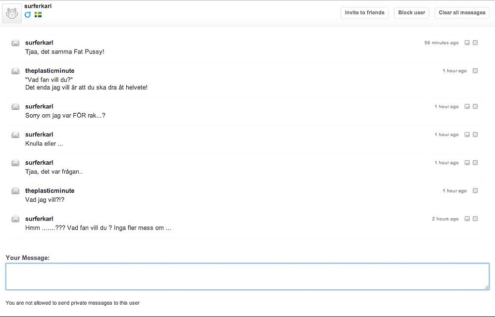The width and height of the screenshot is (495, 317).
Task: Delete the message from 2 hours ago
Action: (x=475, y=219)
